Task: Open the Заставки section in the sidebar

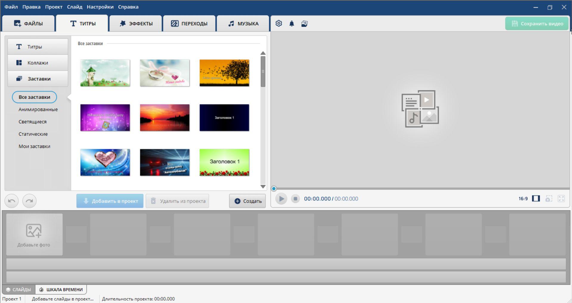Action: [38, 79]
